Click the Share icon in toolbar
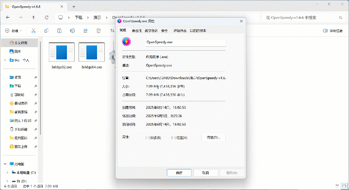 [85, 31]
